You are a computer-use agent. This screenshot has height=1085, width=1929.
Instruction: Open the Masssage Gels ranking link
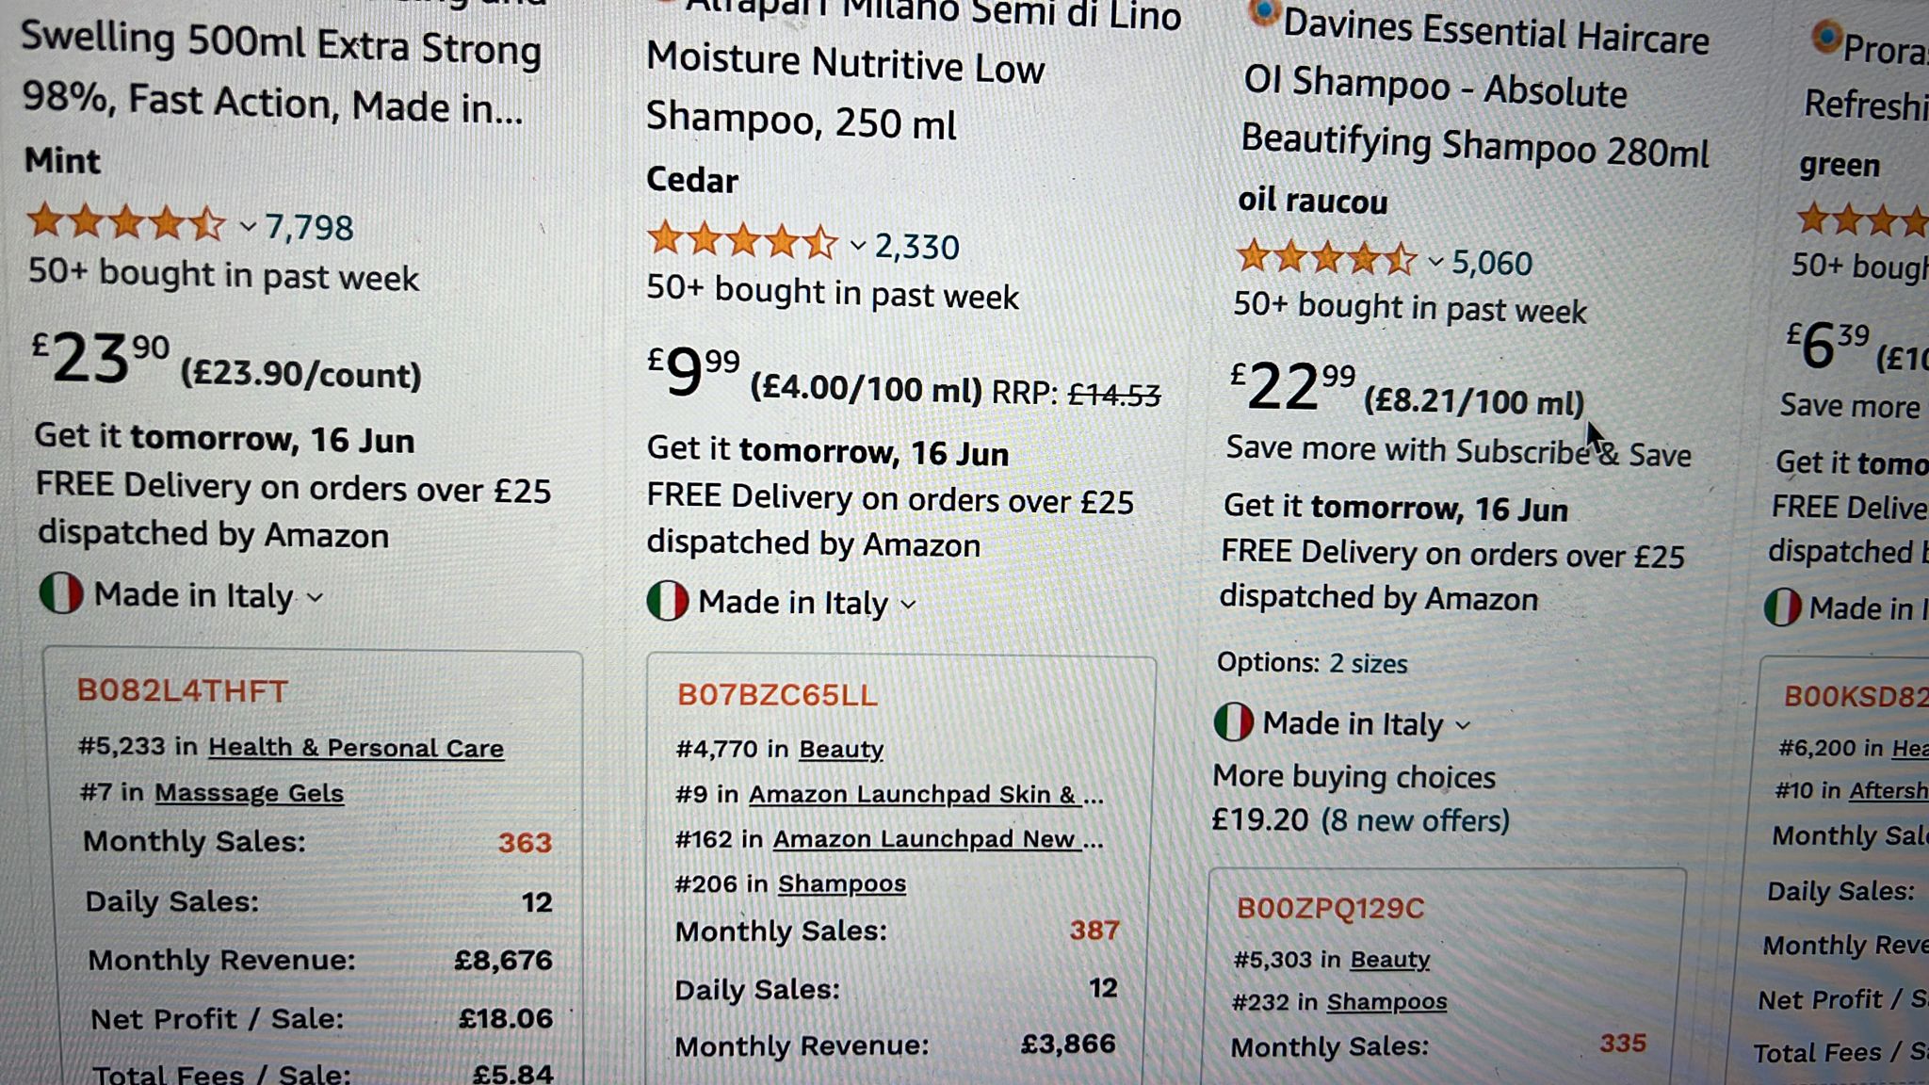249,793
